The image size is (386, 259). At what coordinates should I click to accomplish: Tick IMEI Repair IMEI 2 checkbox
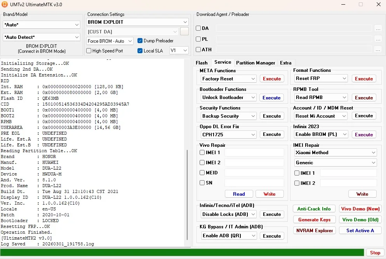[x=297, y=183]
